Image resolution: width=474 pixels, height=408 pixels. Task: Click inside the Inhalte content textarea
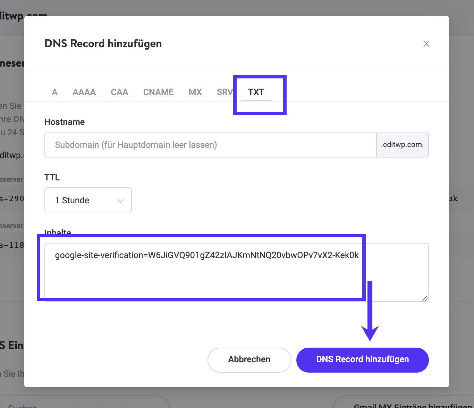pyautogui.click(x=236, y=272)
